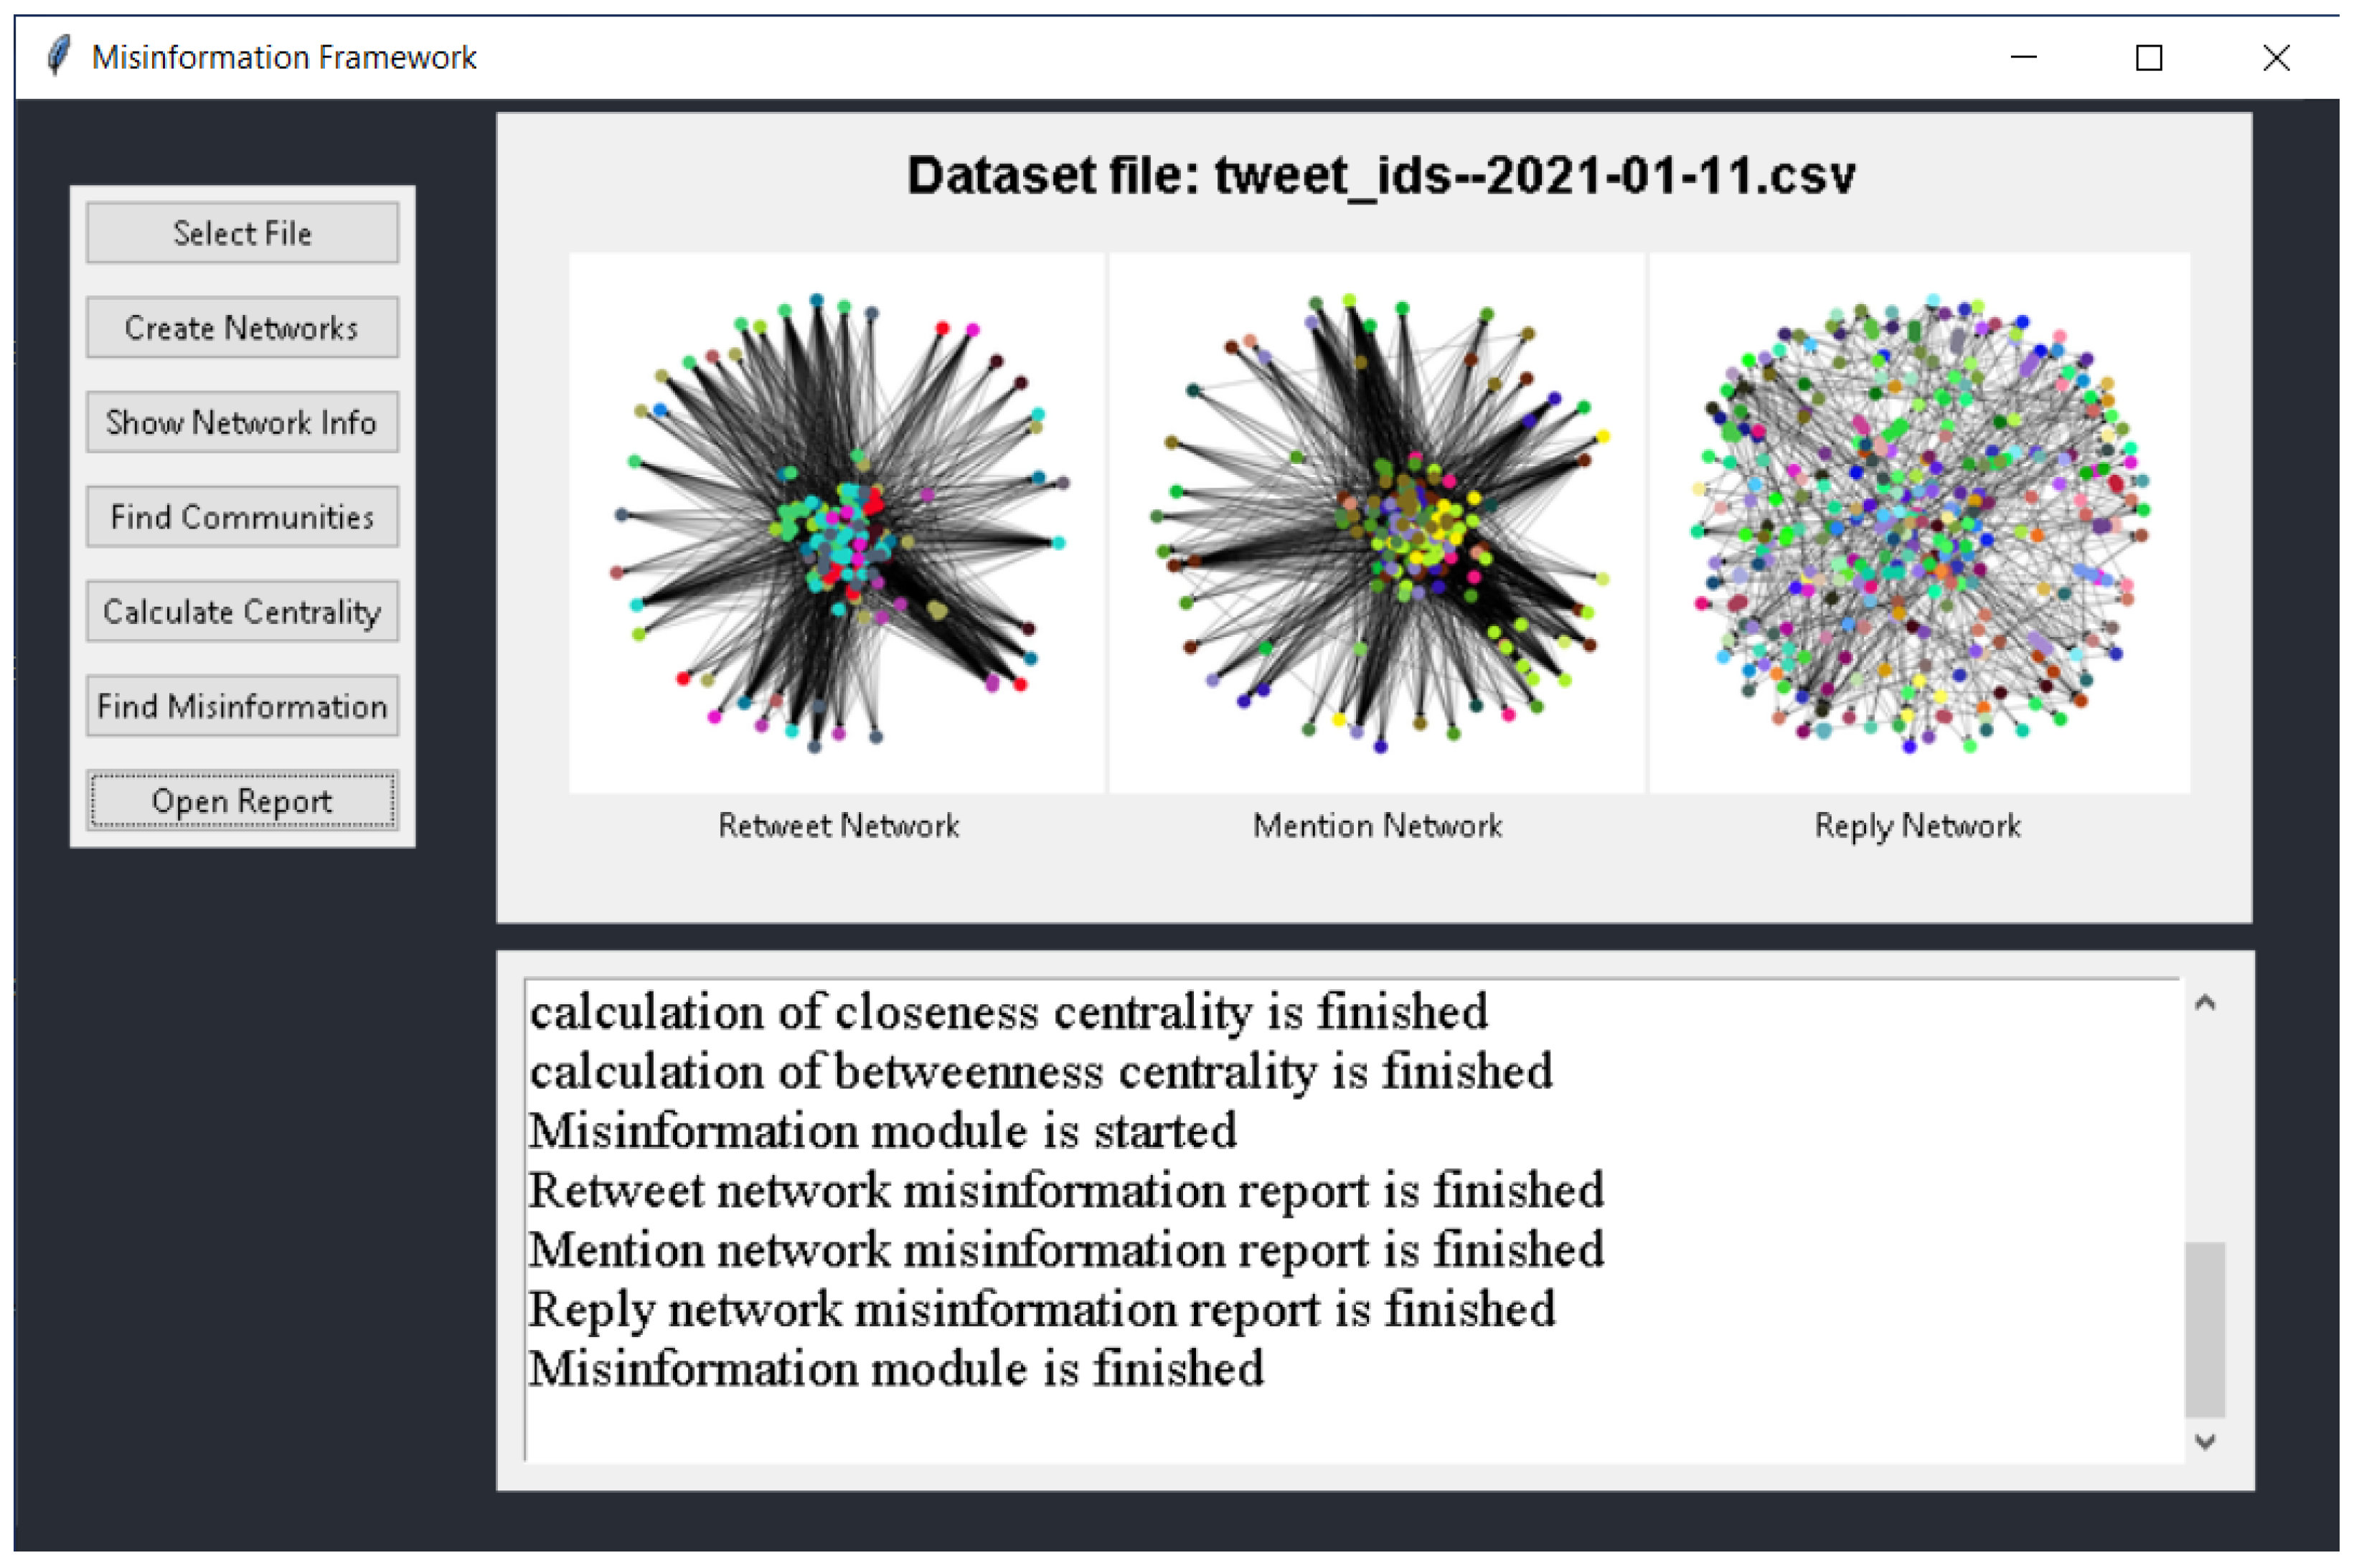Click the Dataset file title heading
This screenshot has height=1568, width=2359.
tap(1380, 176)
